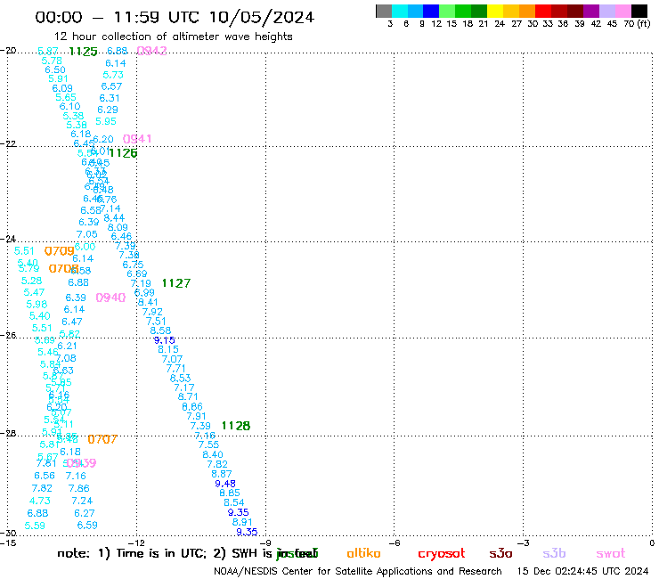
Task: Click the gray swatch in the color scale
Action: click(x=384, y=11)
